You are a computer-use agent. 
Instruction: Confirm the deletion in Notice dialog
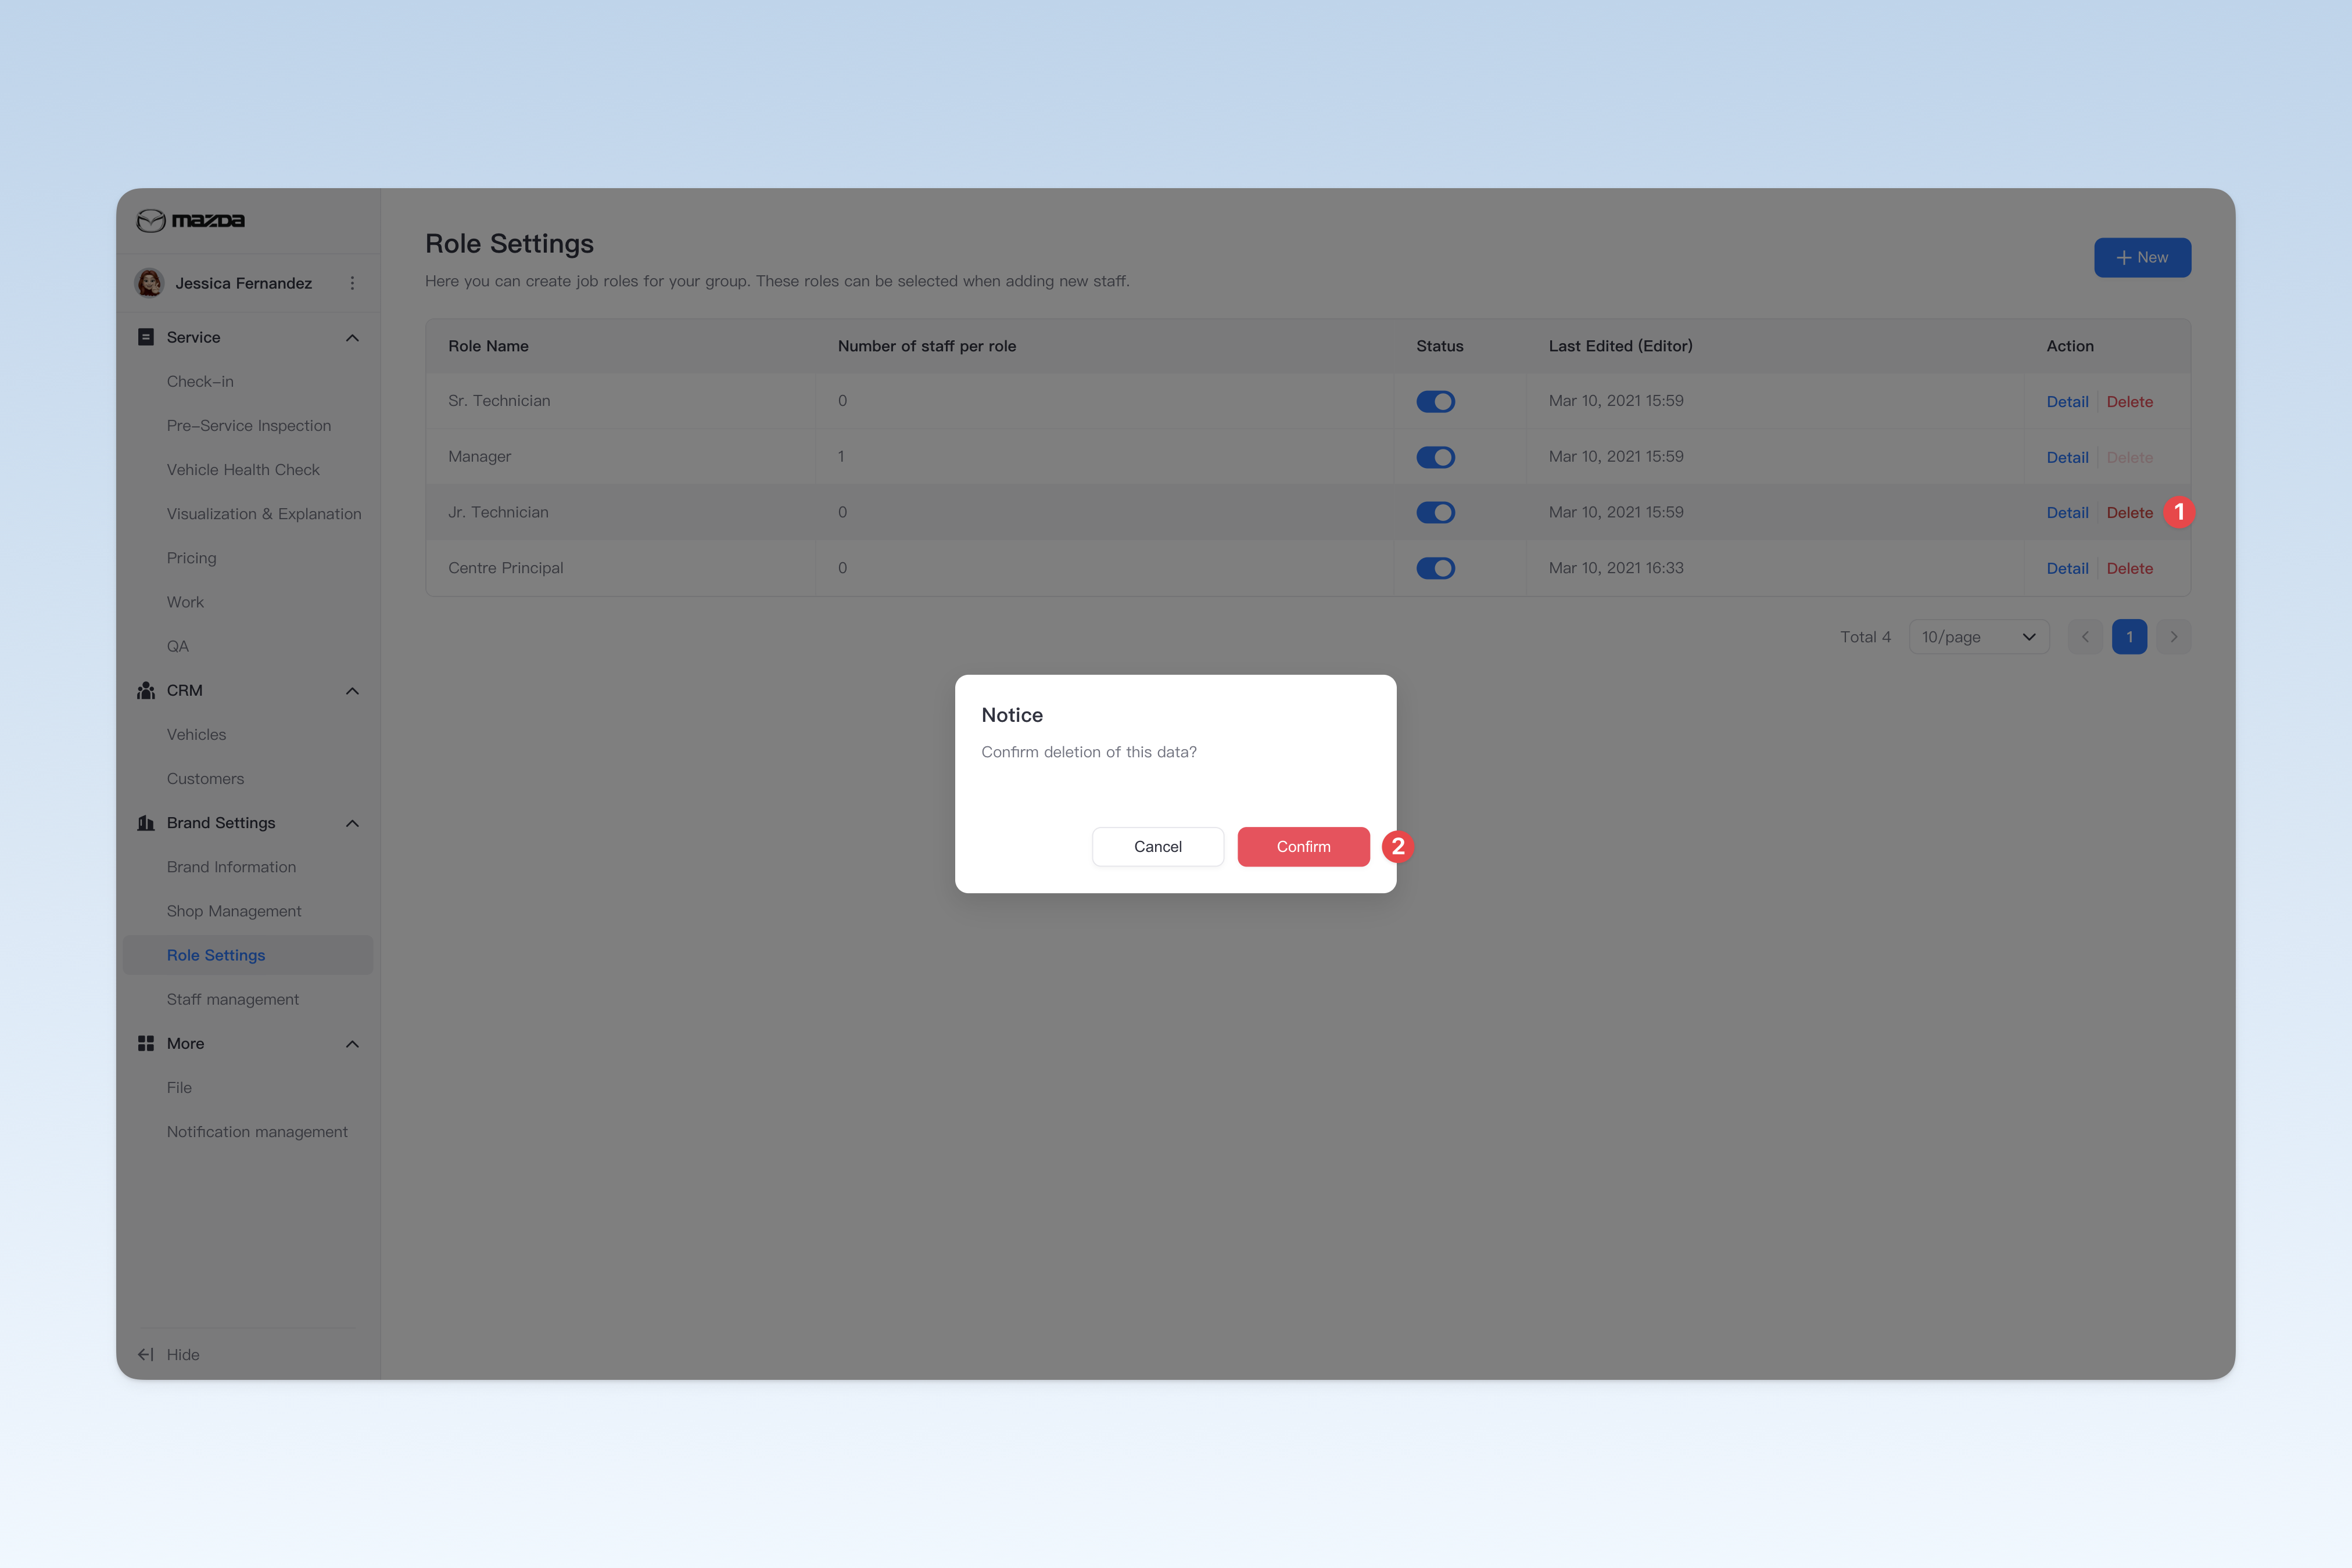tap(1304, 846)
